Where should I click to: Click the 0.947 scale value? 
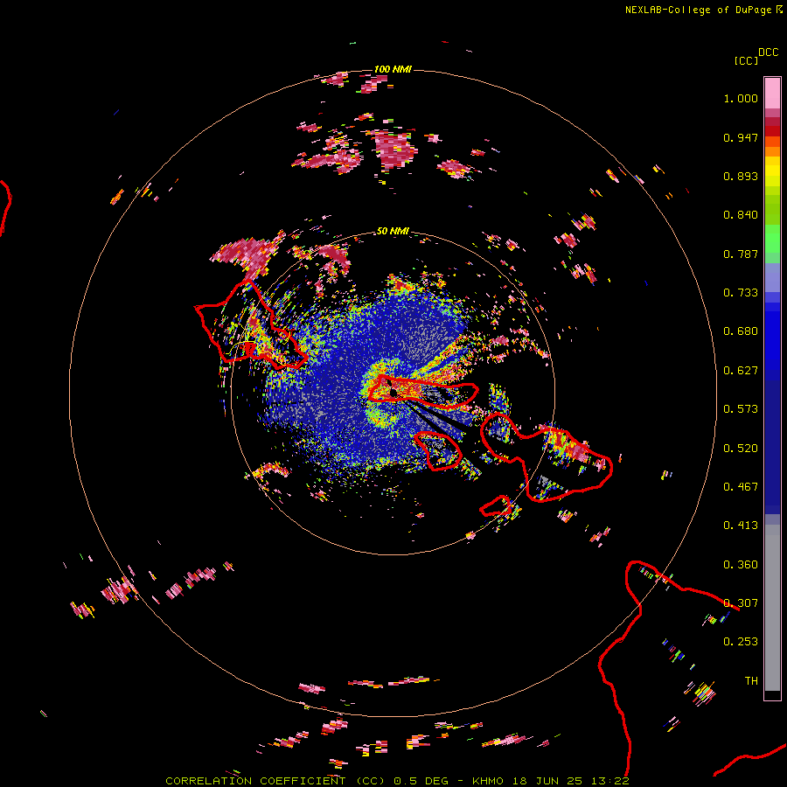741,137
